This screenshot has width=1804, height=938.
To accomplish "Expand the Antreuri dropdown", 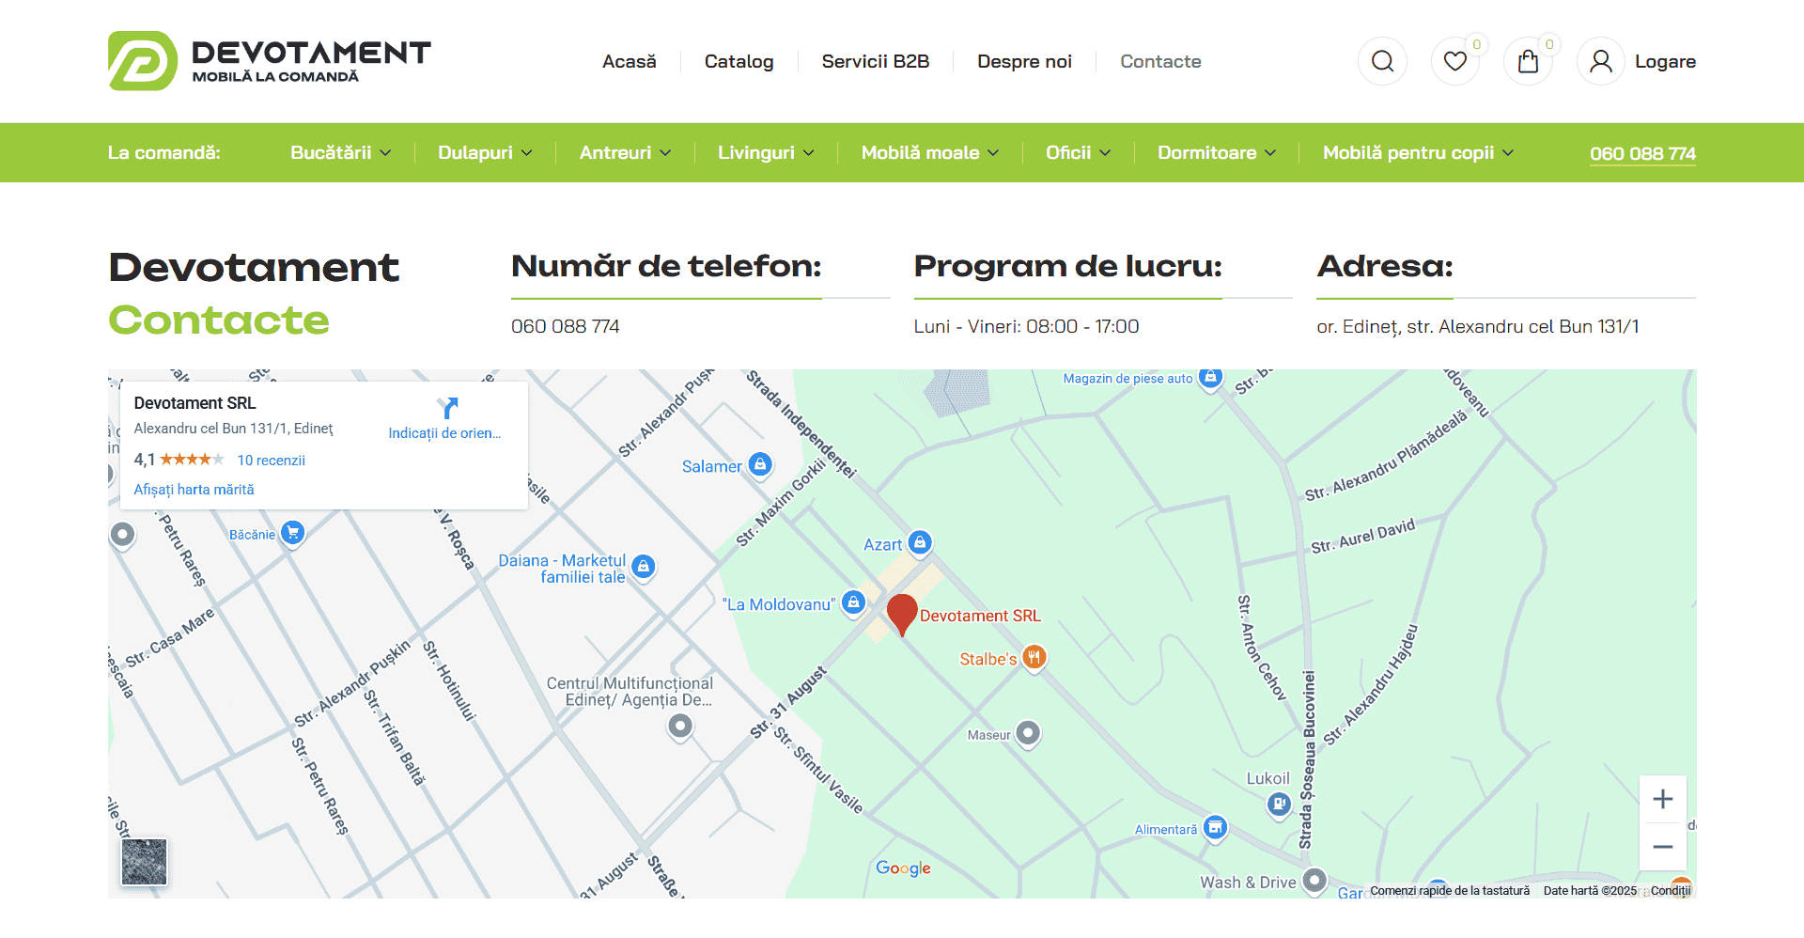I will pos(625,152).
